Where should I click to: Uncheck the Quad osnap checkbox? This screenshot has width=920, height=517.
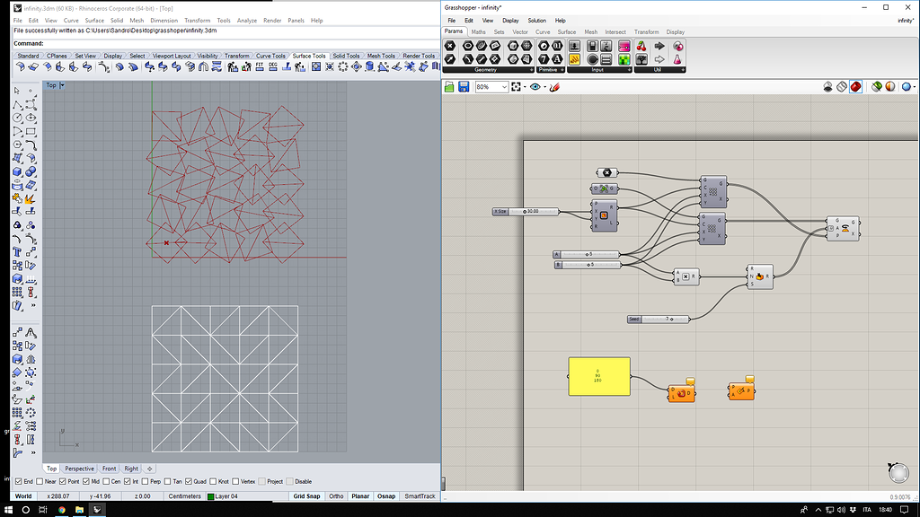[188, 481]
